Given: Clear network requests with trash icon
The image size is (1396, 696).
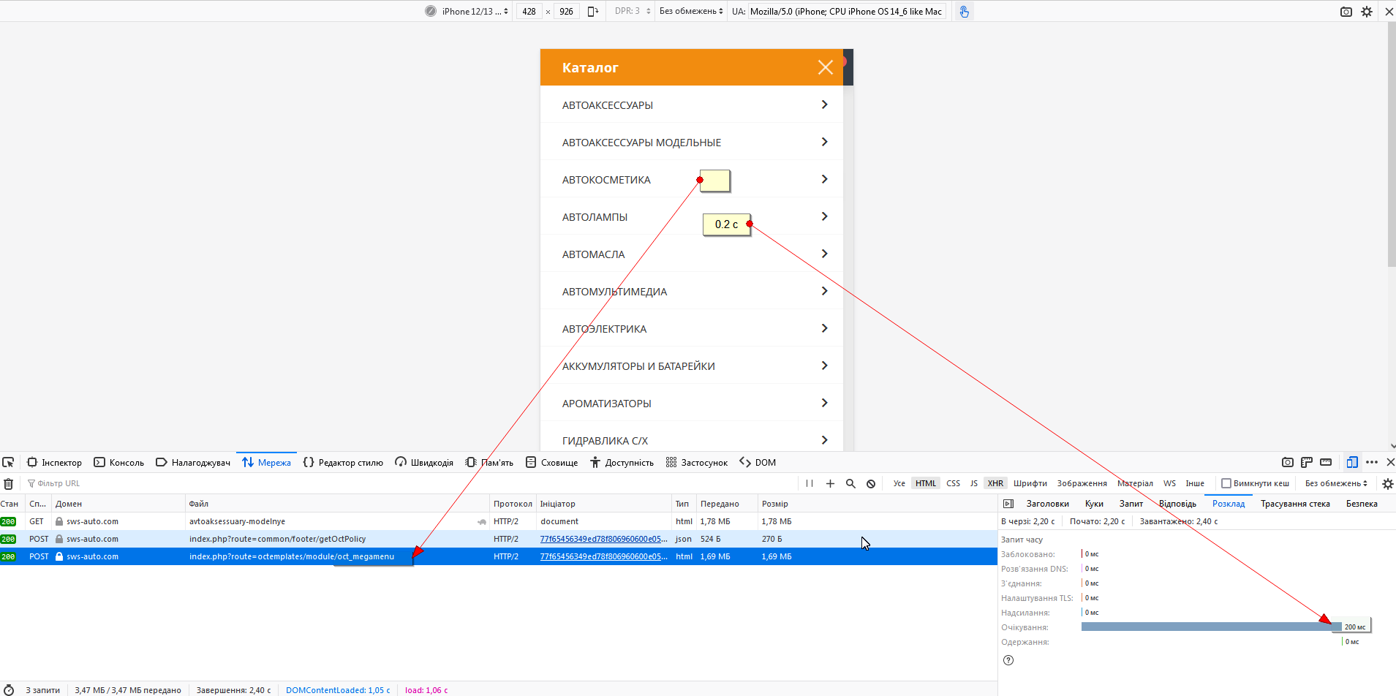Looking at the screenshot, I should point(9,483).
